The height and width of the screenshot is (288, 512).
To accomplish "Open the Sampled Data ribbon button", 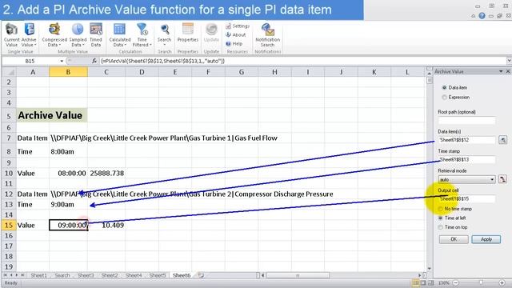I will coord(78,35).
